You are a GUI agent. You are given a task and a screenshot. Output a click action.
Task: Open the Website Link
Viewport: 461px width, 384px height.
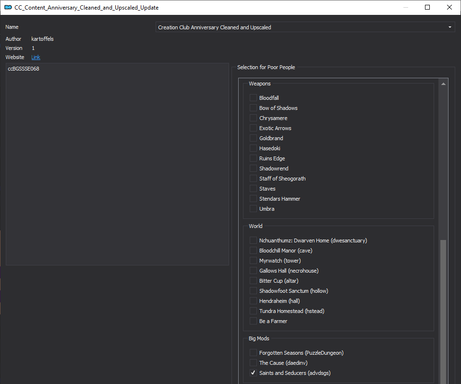pyautogui.click(x=36, y=57)
